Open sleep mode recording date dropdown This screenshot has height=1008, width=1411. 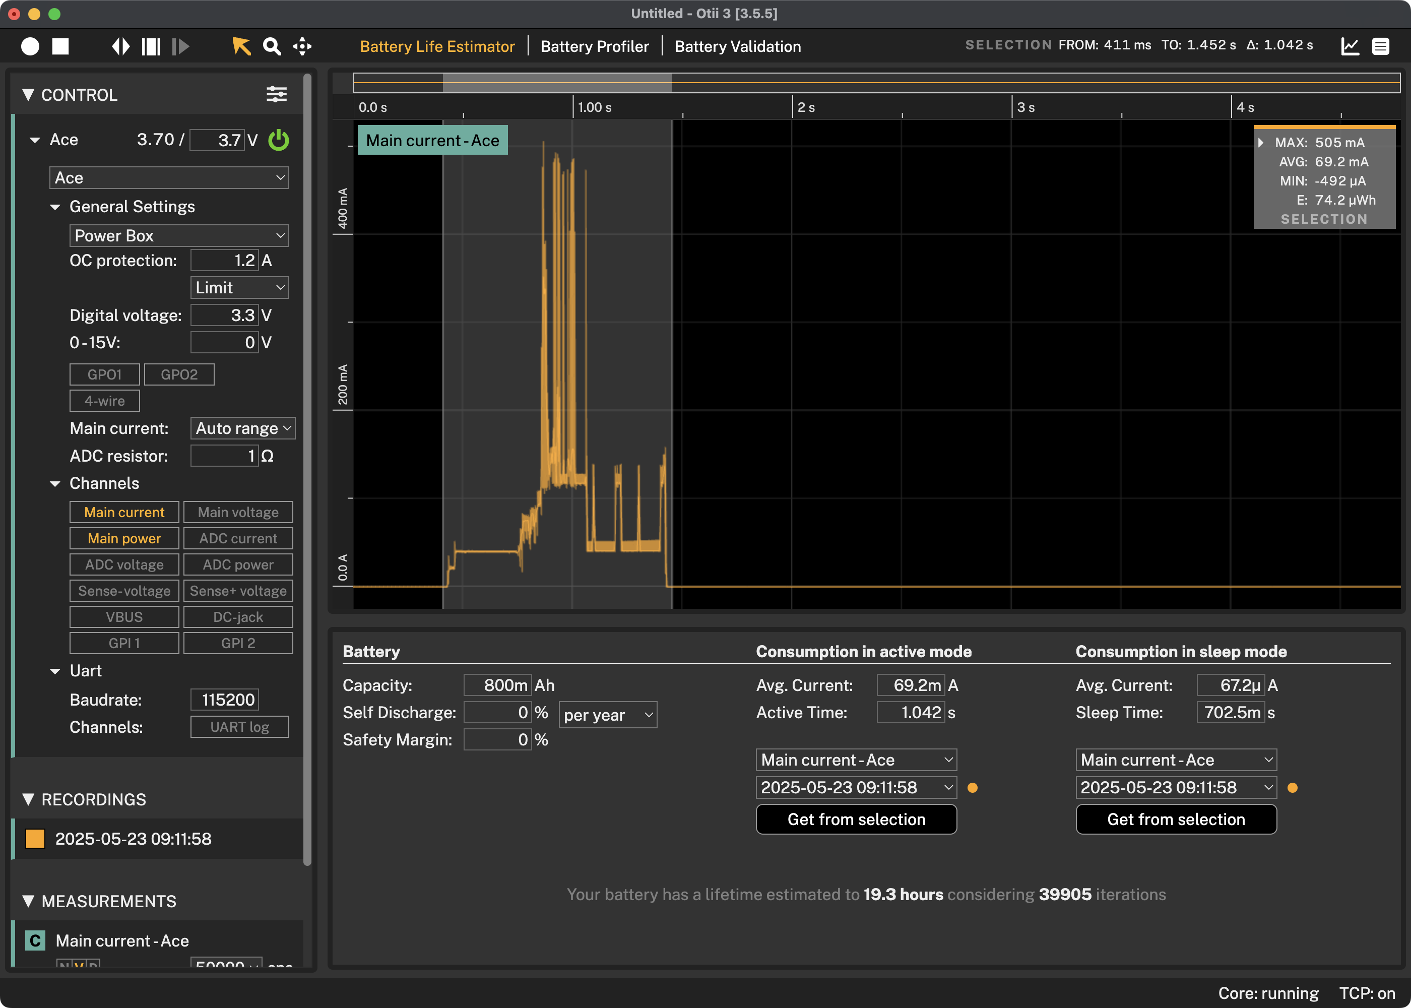[x=1176, y=788]
